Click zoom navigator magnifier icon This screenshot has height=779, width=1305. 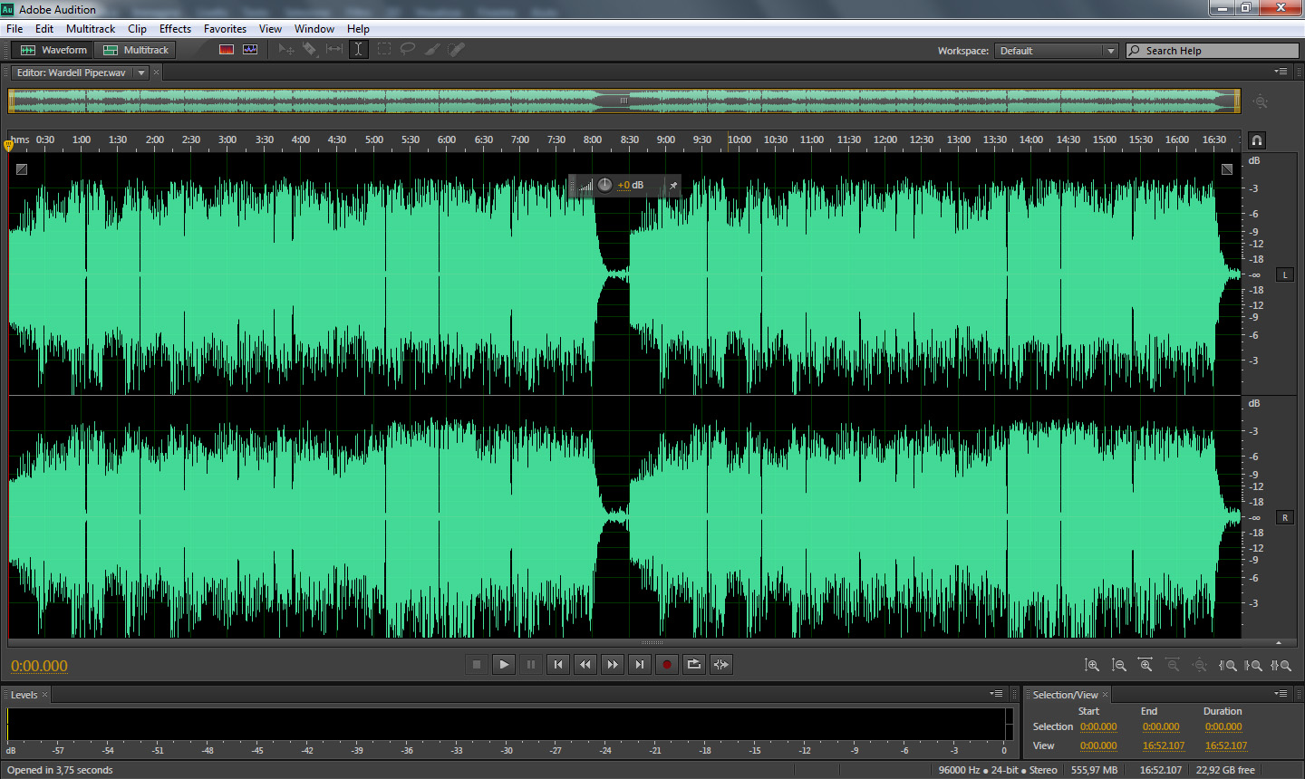point(1260,102)
